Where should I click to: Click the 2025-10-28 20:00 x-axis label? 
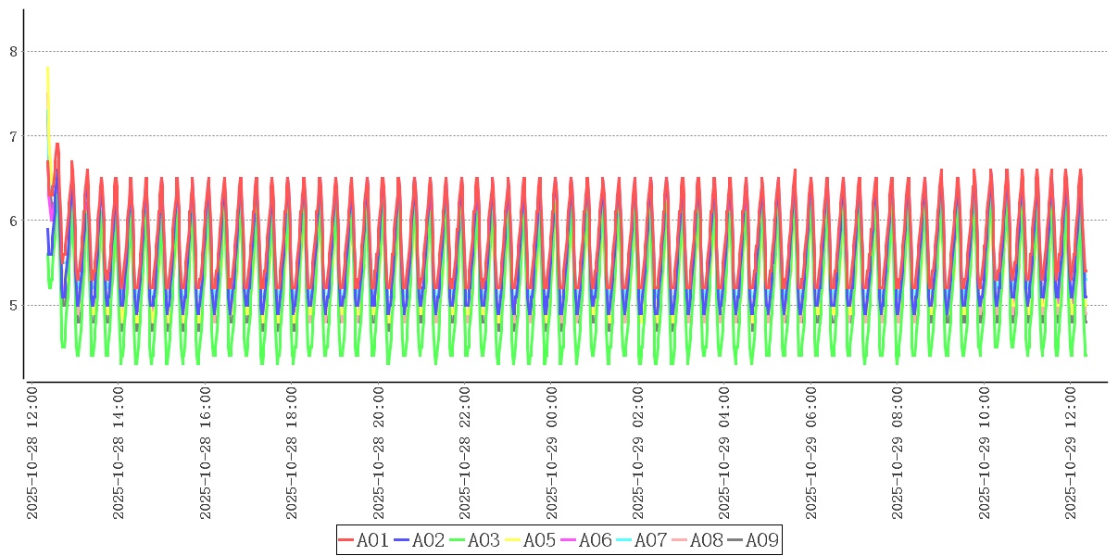point(378,452)
